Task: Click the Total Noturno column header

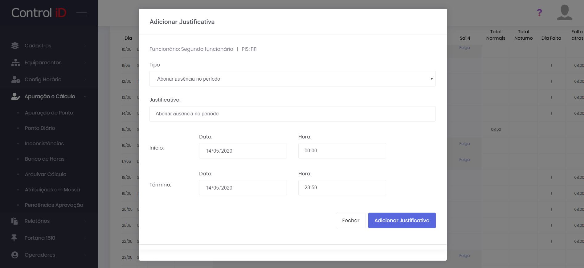Action: tap(524, 35)
